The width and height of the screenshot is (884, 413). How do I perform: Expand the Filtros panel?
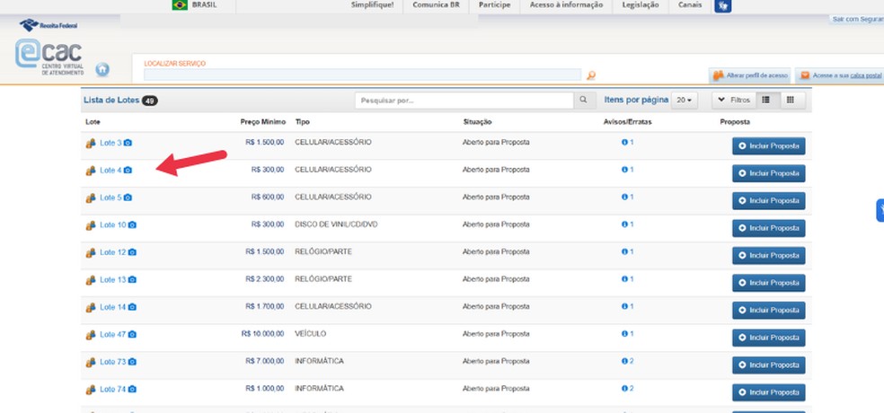[x=732, y=101]
